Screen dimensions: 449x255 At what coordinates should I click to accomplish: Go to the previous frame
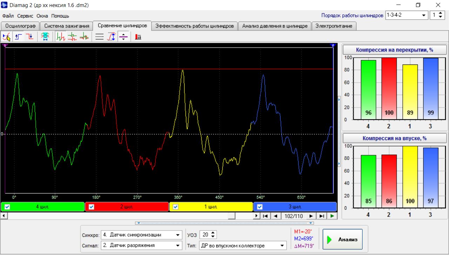[x=275, y=216]
